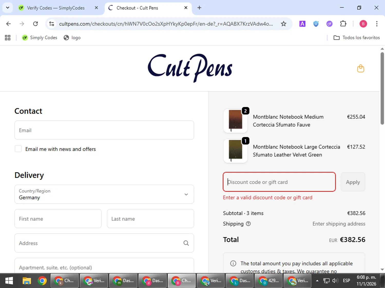Screen dimensions: 385x288
Task: Open the apps grid in bookmarks bar
Action: pyautogui.click(x=8, y=38)
